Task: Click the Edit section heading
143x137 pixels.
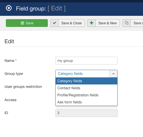Action: [9, 41]
